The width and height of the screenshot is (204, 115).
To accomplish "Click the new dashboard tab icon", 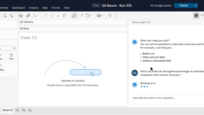I will coord(23,110).
